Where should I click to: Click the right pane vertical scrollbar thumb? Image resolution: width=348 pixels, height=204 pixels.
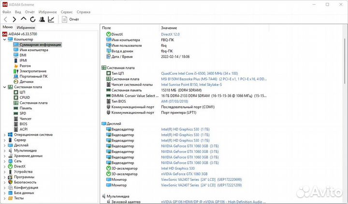click(x=345, y=61)
